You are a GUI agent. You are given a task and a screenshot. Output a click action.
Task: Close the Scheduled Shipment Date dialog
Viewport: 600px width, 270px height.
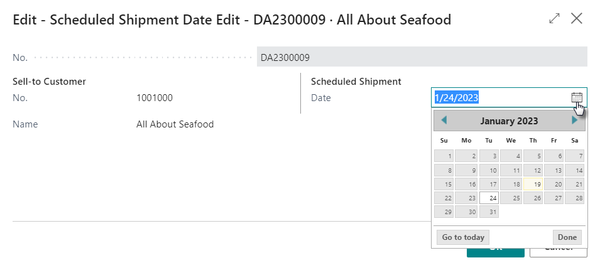pyautogui.click(x=577, y=19)
